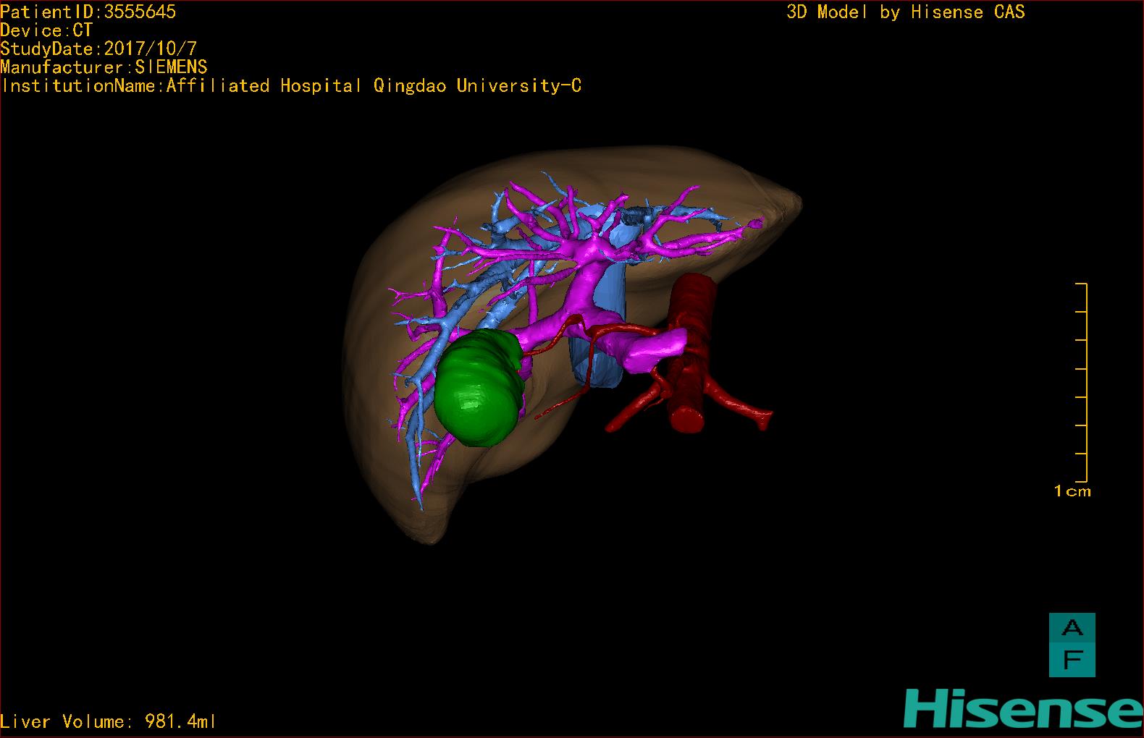The width and height of the screenshot is (1144, 738).
Task: Click the "3D Model by Hisense CAS" caption
Action: pos(906,12)
